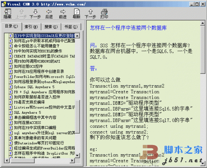Click page icon beside Sybase SQL Anywhere 5
This screenshot has width=207, height=168.
coord(11,87)
